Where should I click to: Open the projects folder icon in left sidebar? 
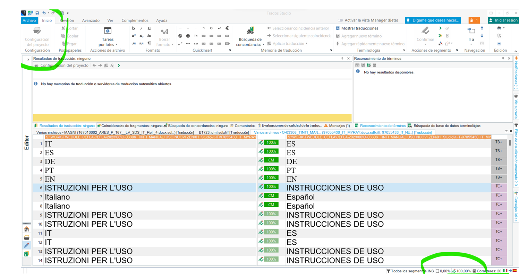tap(26, 237)
